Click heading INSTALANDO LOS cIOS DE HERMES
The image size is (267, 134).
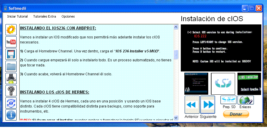pyautogui.click(x=55, y=92)
